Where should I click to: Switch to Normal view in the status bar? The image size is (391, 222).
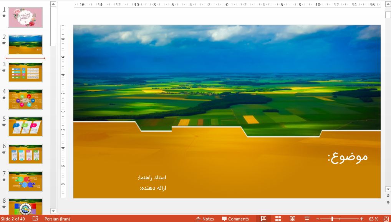tap(263, 218)
